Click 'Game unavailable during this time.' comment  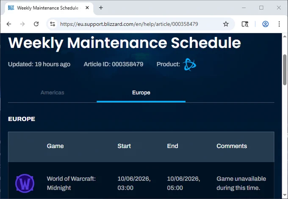pyautogui.click(x=241, y=183)
